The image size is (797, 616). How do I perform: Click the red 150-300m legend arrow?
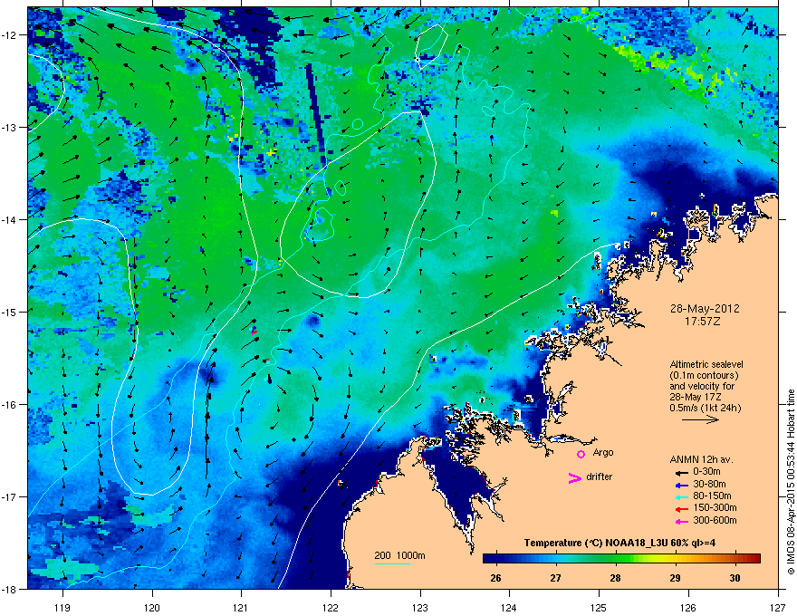click(x=681, y=509)
